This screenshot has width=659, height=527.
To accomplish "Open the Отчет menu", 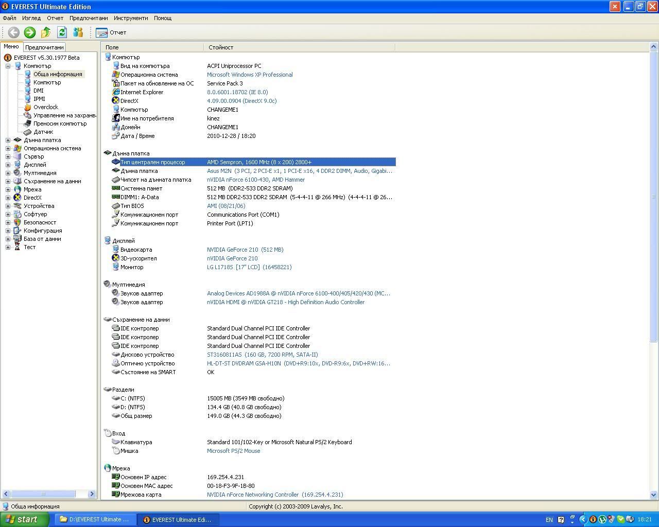I will click(55, 18).
